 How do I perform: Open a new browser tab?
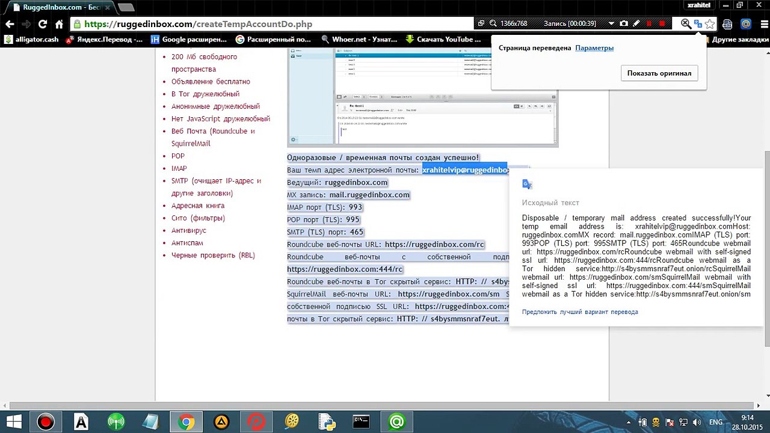tap(126, 7)
